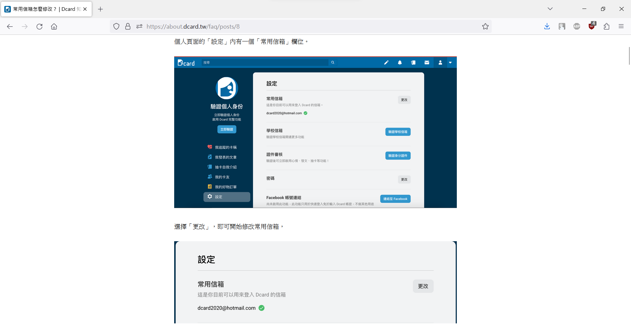The width and height of the screenshot is (631, 327).
Task: Bookmark this page with the star
Action: click(x=485, y=27)
